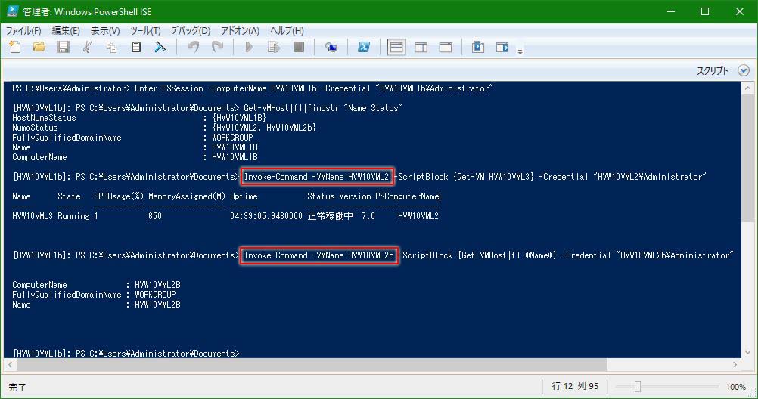
Task: Open the ファイル(F) menu
Action: click(x=23, y=31)
